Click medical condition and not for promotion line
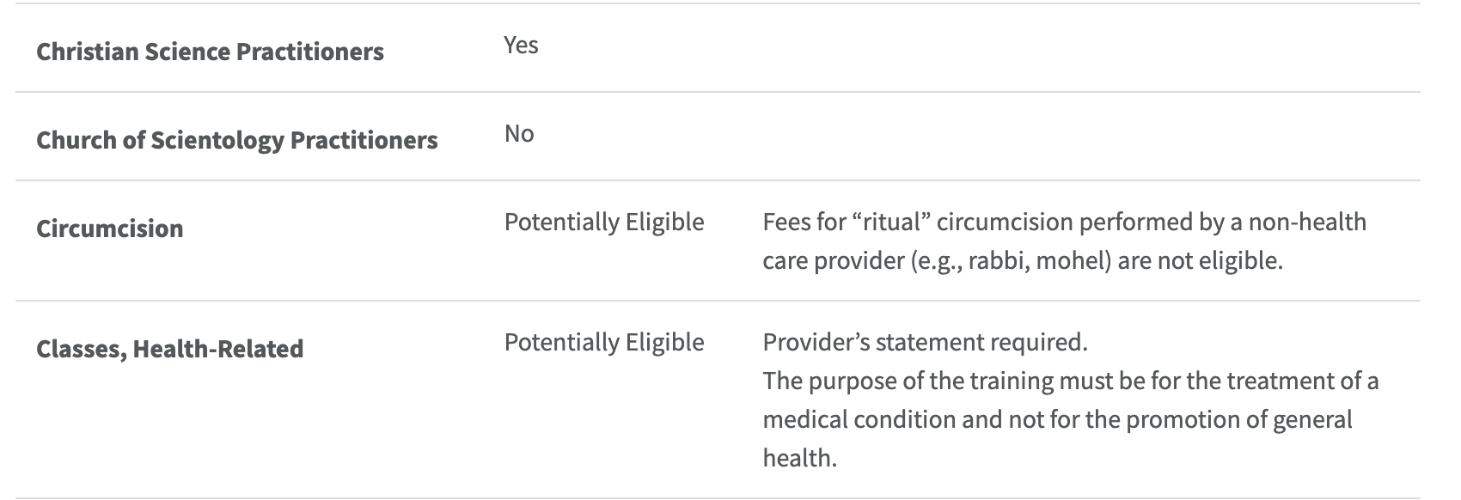Screen dimensions: 1461x500 [1057, 420]
